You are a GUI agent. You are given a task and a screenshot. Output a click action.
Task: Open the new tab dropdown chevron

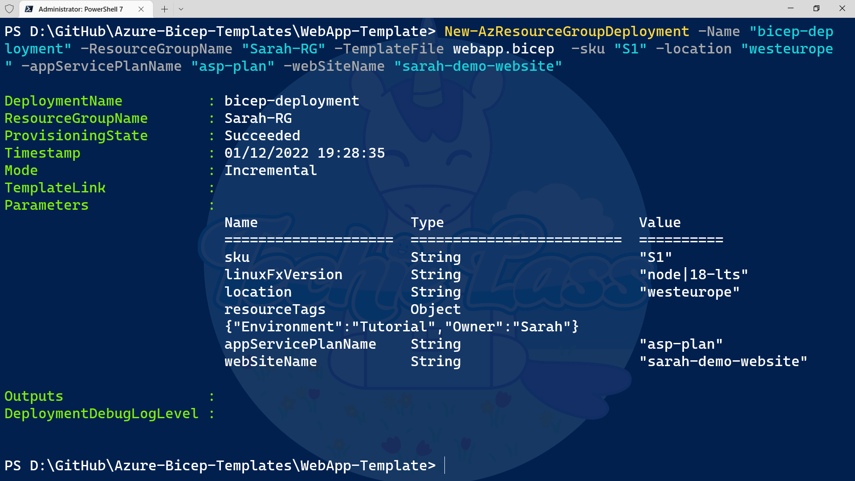(x=181, y=8)
